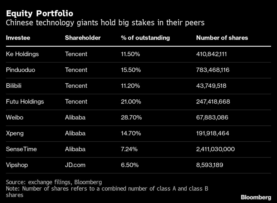Click the '% of outstanding' column header
277x203 pixels.
point(145,38)
